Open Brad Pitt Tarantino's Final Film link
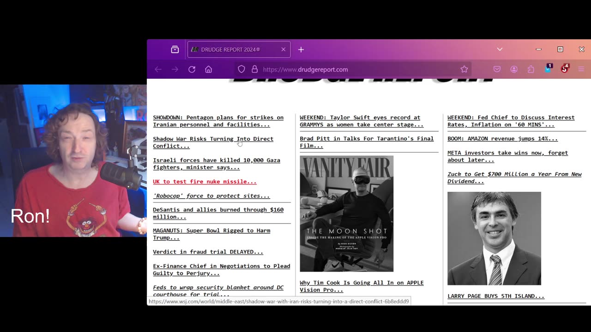This screenshot has height=332, width=591. click(367, 142)
